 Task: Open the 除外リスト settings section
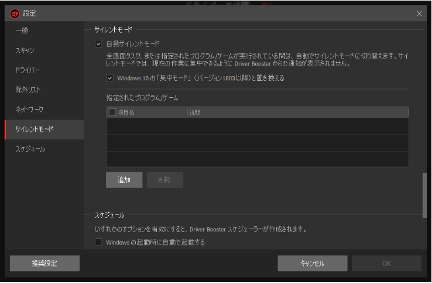[x=44, y=90]
